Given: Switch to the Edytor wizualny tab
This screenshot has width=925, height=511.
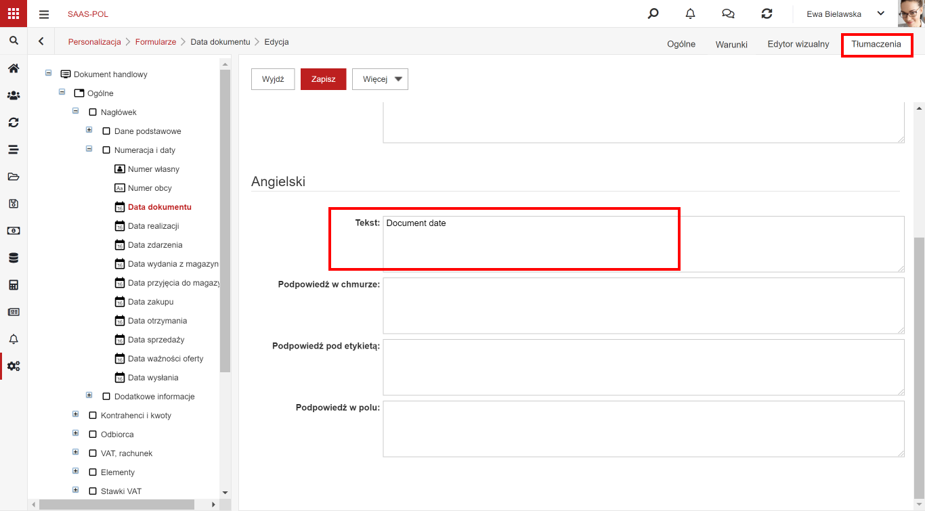Looking at the screenshot, I should pyautogui.click(x=798, y=44).
